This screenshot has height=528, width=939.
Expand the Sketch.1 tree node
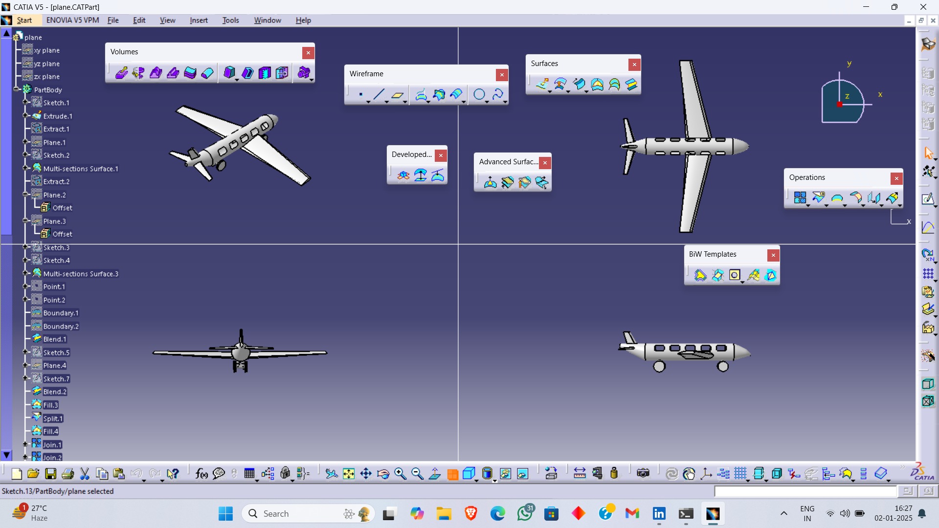coord(25,102)
